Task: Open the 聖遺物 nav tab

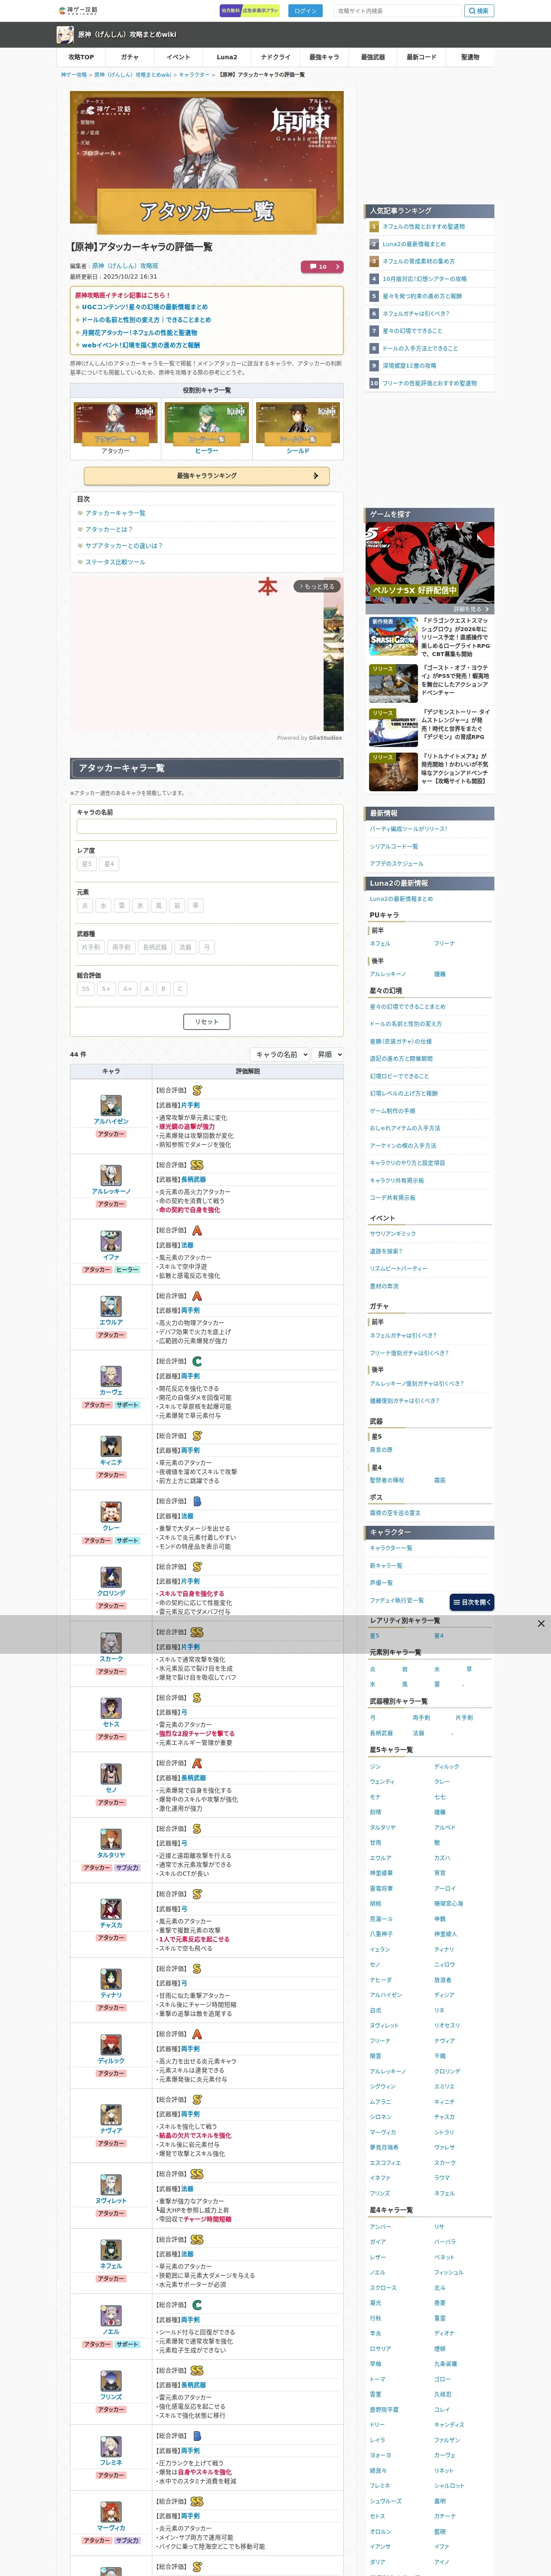Action: (470, 57)
